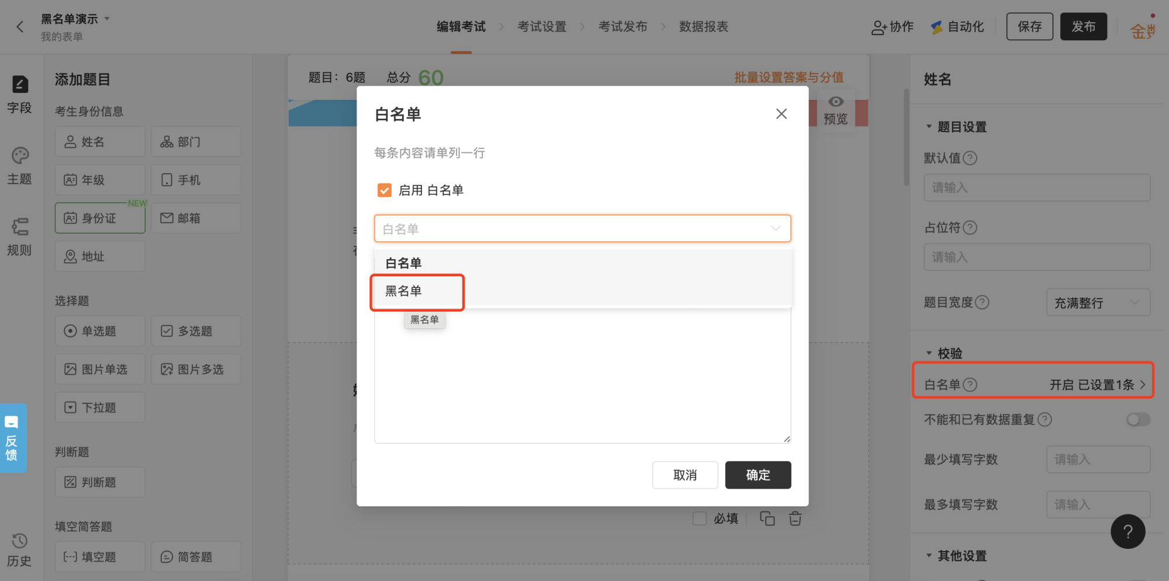
Task: Click the 默认值 input field
Action: [x=1037, y=187]
